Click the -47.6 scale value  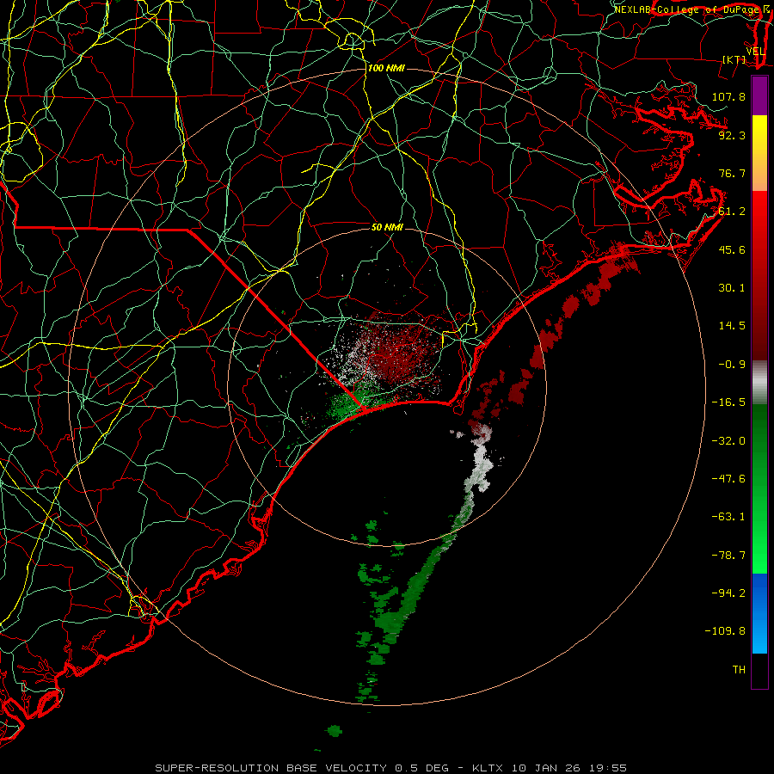click(728, 479)
